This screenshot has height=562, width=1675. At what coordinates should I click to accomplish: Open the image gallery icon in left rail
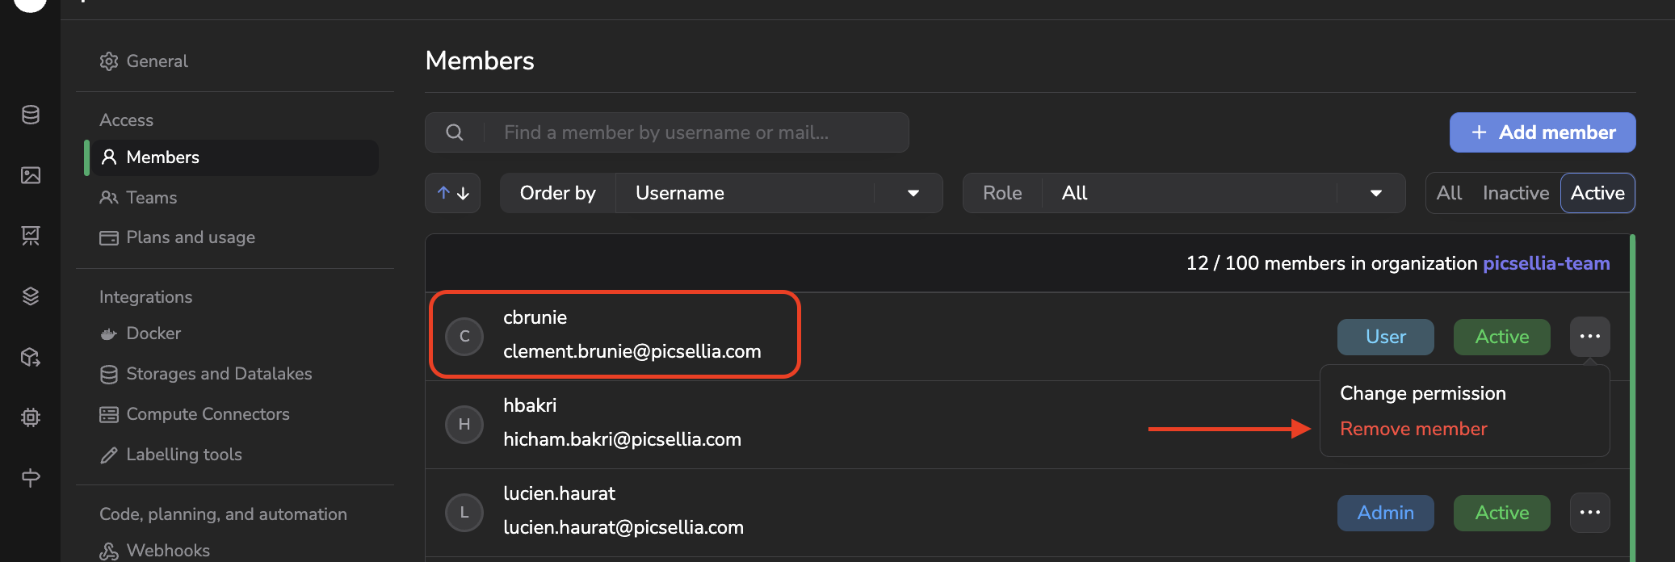pos(31,175)
